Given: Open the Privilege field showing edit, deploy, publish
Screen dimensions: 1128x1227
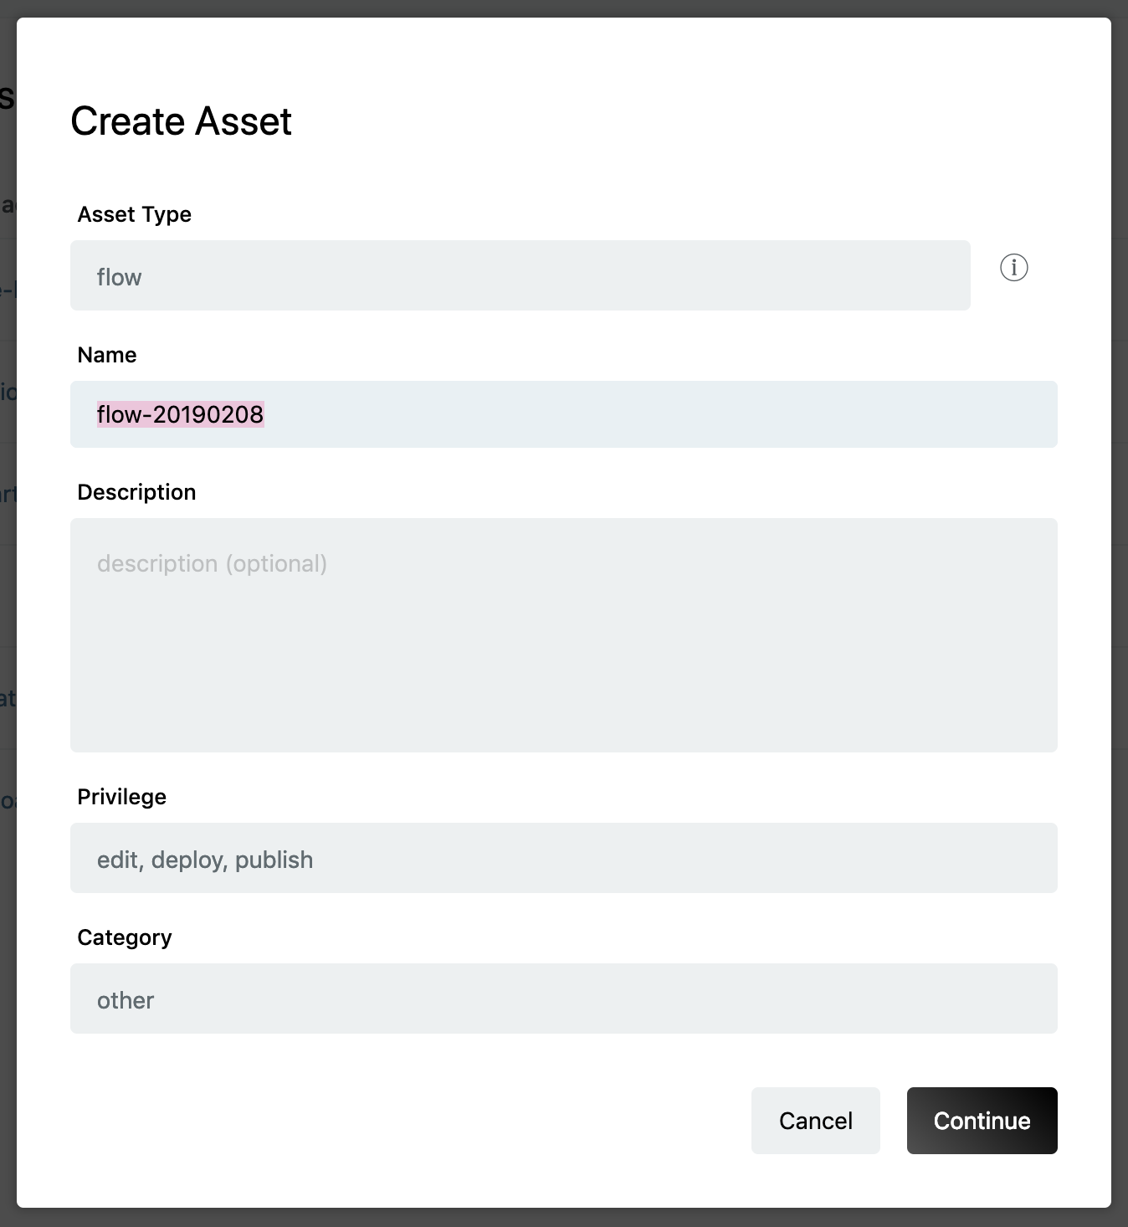Looking at the screenshot, I should click(563, 858).
